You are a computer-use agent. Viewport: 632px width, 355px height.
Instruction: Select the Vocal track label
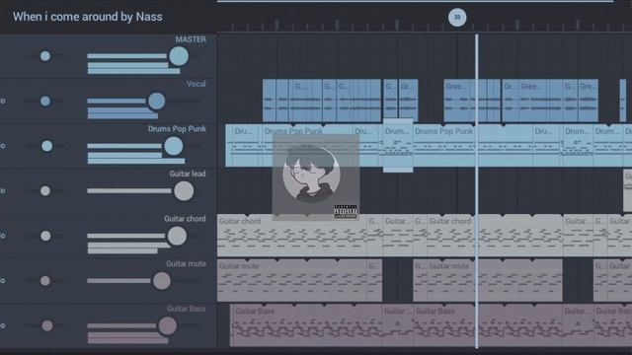point(196,84)
